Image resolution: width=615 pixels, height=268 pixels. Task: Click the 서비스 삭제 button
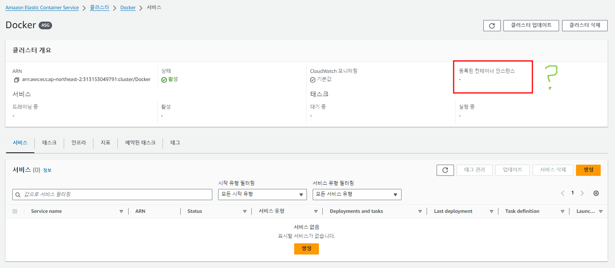pyautogui.click(x=553, y=170)
